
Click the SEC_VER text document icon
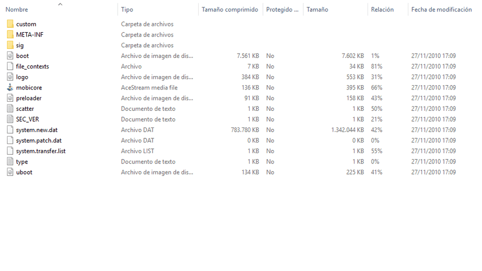(10, 119)
